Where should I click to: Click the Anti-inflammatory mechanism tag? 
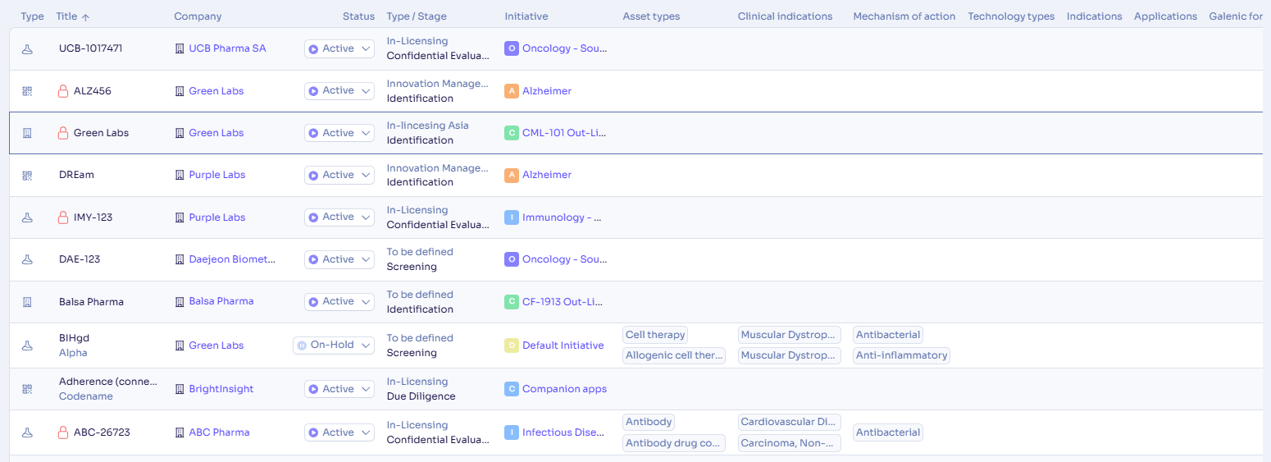click(x=901, y=355)
